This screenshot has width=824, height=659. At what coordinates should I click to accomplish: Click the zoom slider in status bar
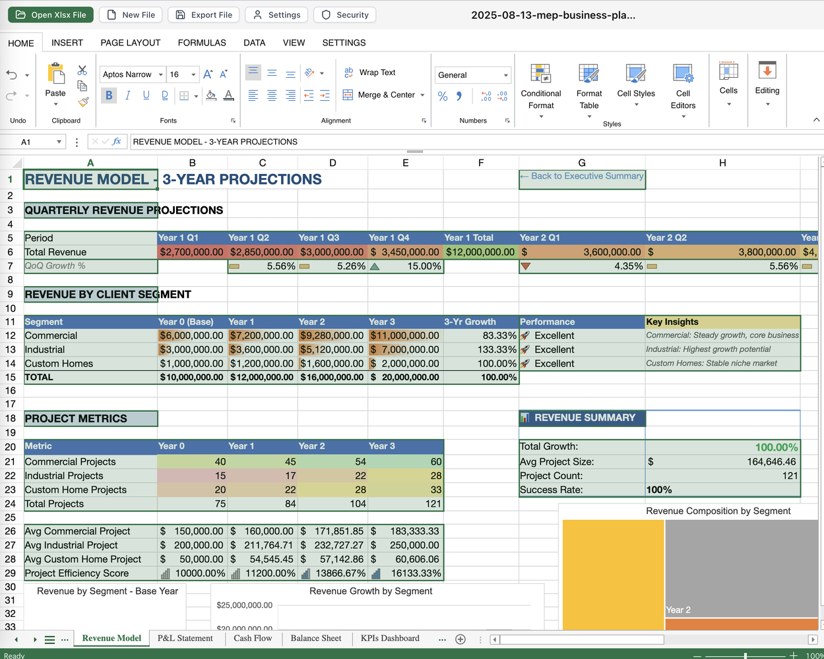(x=745, y=656)
